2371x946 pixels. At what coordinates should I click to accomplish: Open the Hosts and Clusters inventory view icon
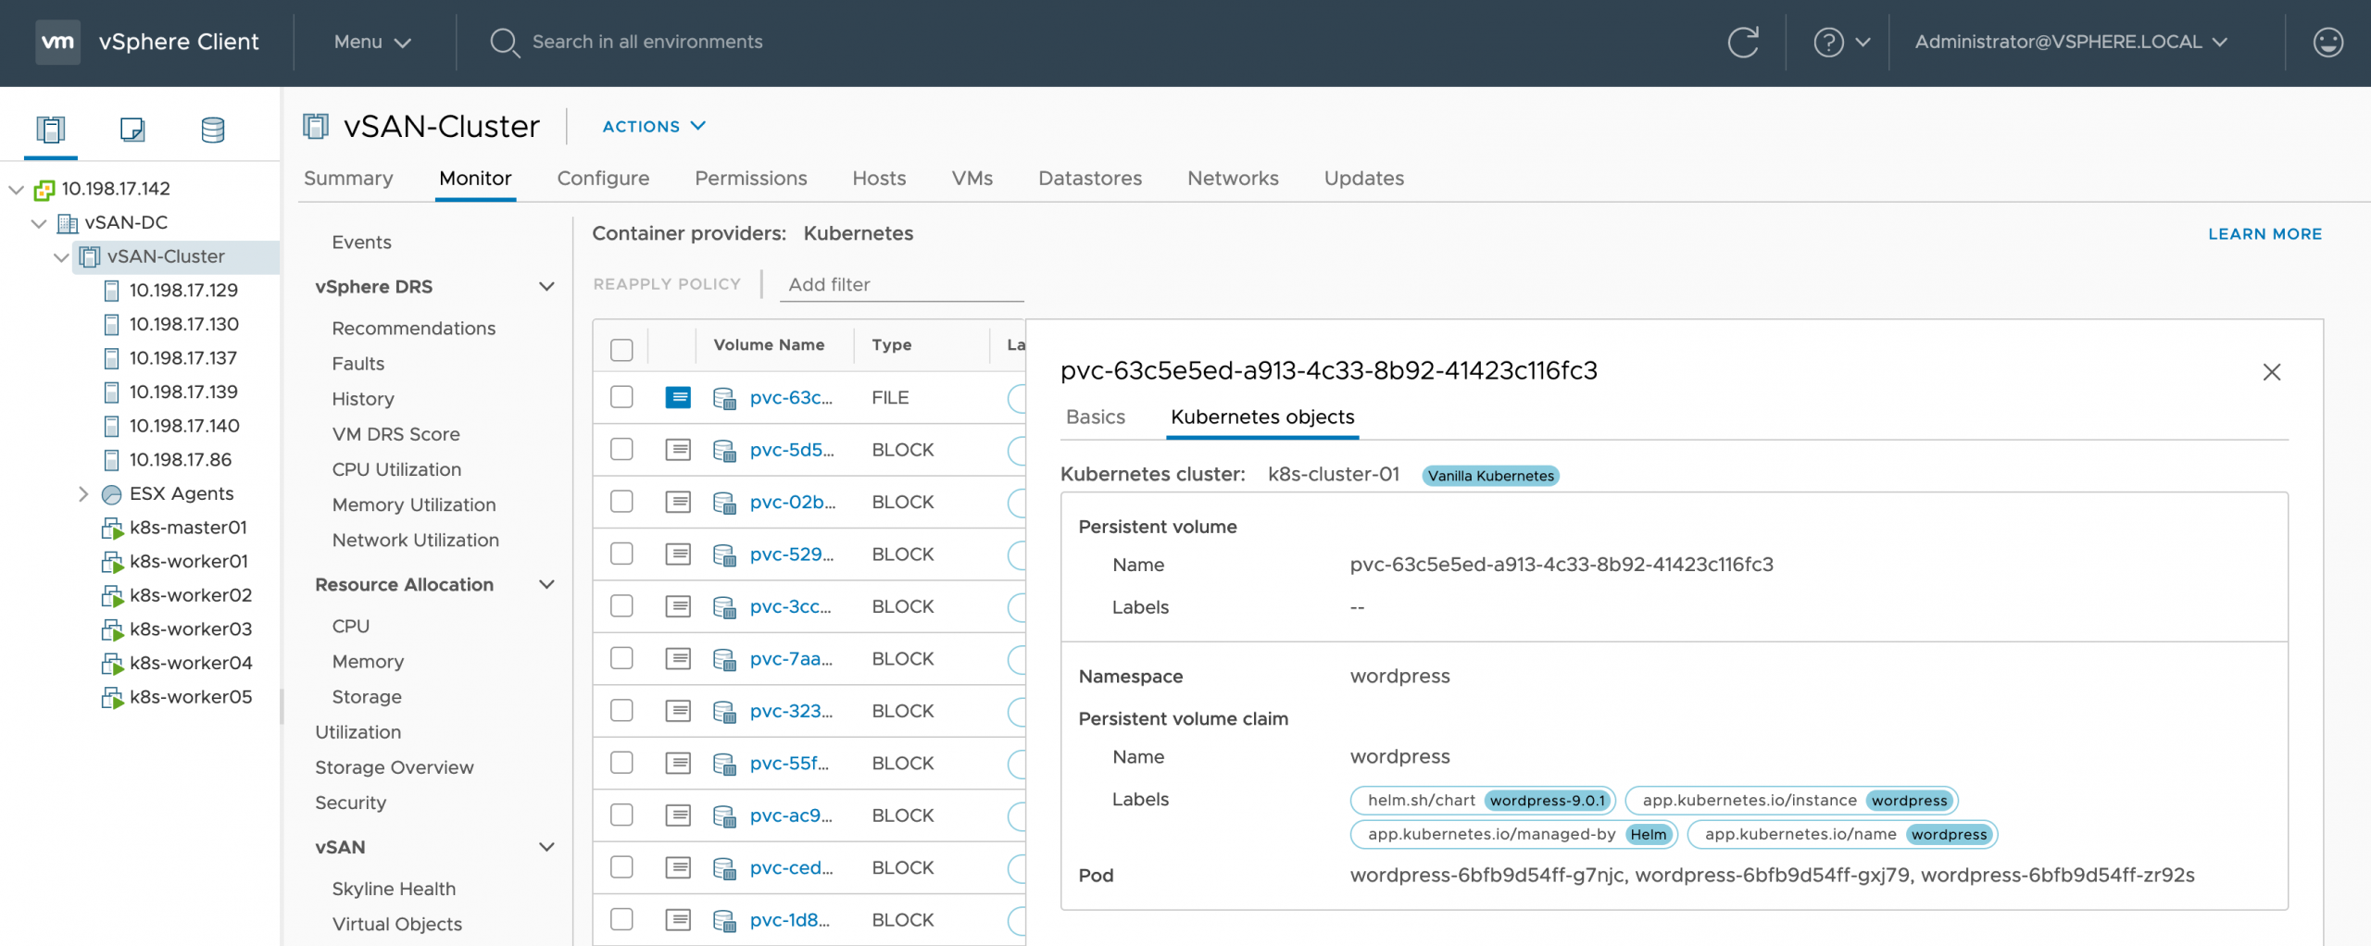coord(51,130)
